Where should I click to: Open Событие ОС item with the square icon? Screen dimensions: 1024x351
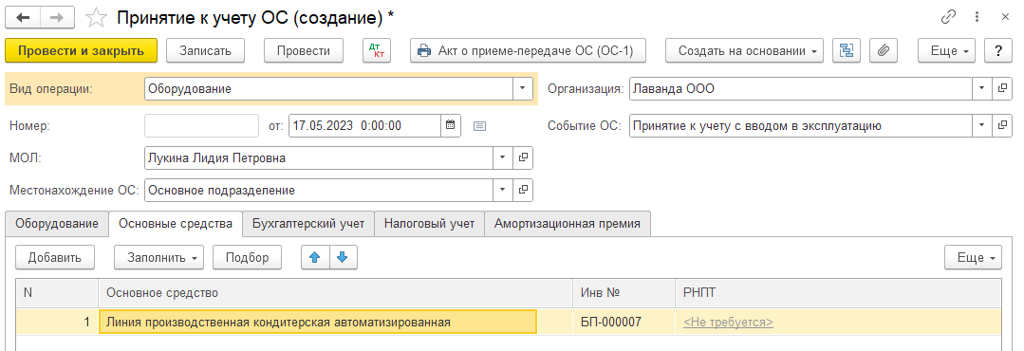(x=1002, y=125)
